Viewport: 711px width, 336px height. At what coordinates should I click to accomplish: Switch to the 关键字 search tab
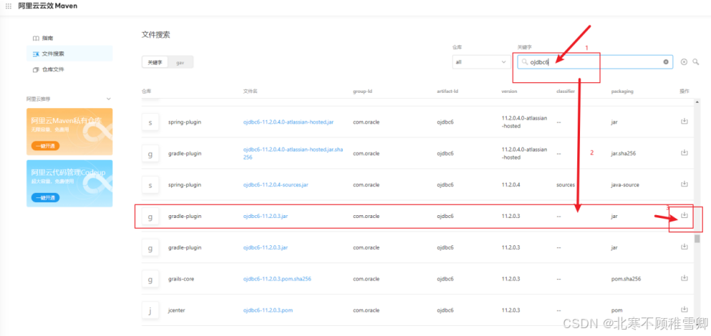155,62
